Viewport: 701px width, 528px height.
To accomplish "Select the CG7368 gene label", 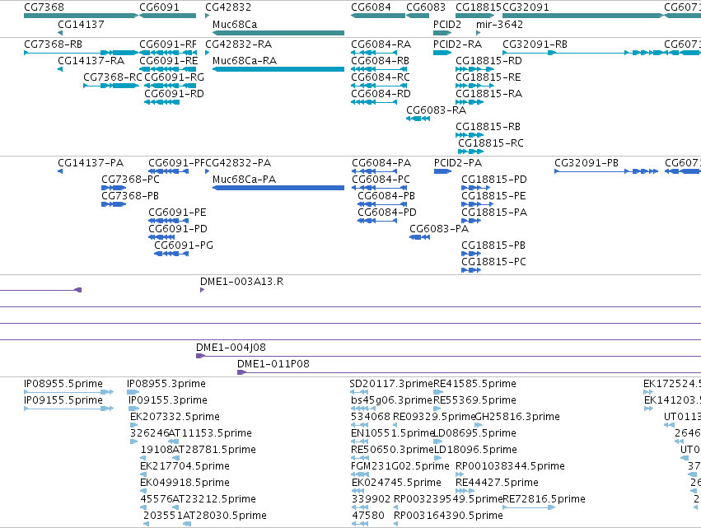I will (x=44, y=7).
